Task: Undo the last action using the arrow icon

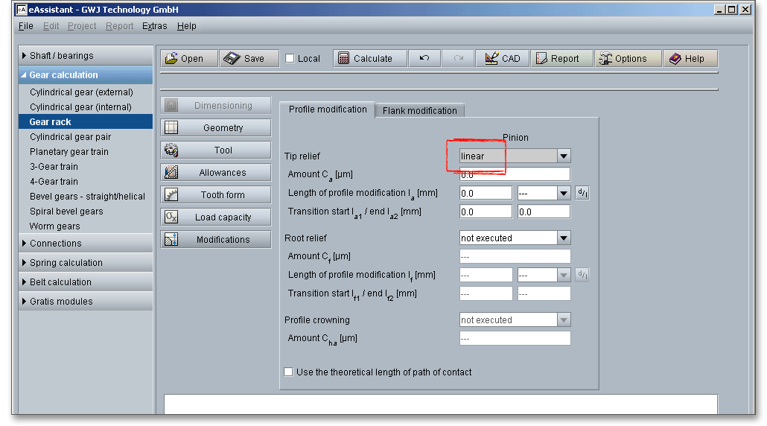Action: coord(424,59)
